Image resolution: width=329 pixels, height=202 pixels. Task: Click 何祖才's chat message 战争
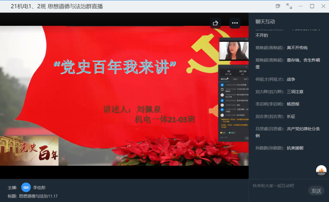click(291, 79)
